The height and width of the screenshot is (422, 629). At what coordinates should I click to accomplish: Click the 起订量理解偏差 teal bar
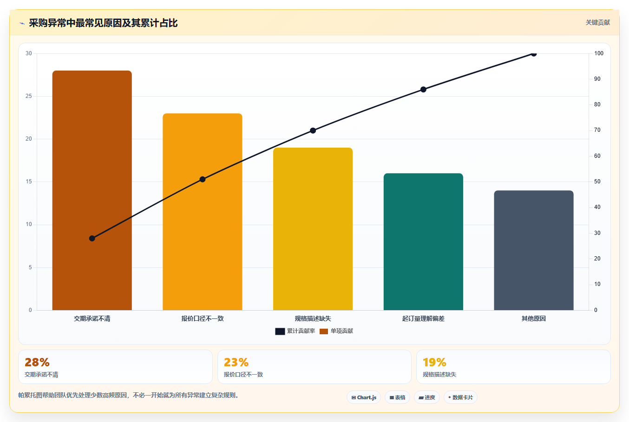tap(423, 241)
